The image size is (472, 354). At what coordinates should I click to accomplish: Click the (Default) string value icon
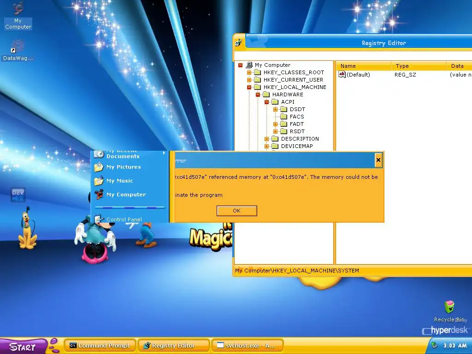click(x=342, y=74)
